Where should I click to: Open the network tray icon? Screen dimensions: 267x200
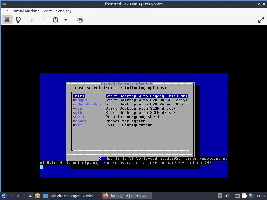click(237, 196)
